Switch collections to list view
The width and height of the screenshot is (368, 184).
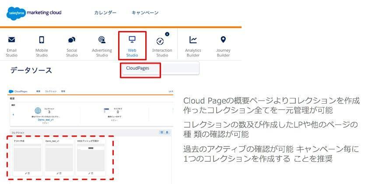pos(167,132)
